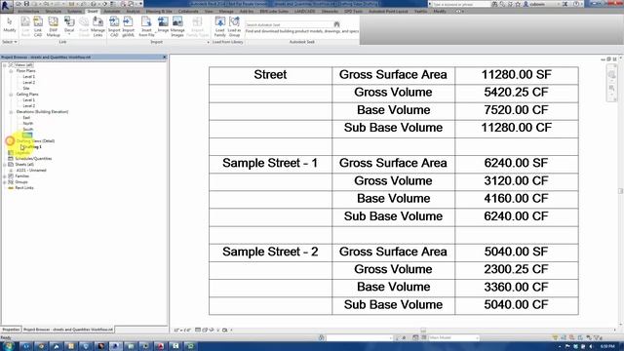Click the '7520.00 CF' value cell
This screenshot has height=351, width=624.
[517, 110]
